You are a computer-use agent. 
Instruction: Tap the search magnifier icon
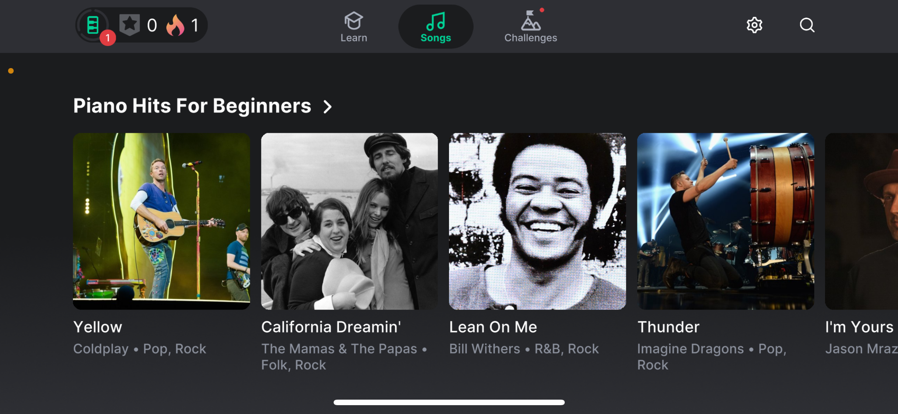tap(807, 25)
